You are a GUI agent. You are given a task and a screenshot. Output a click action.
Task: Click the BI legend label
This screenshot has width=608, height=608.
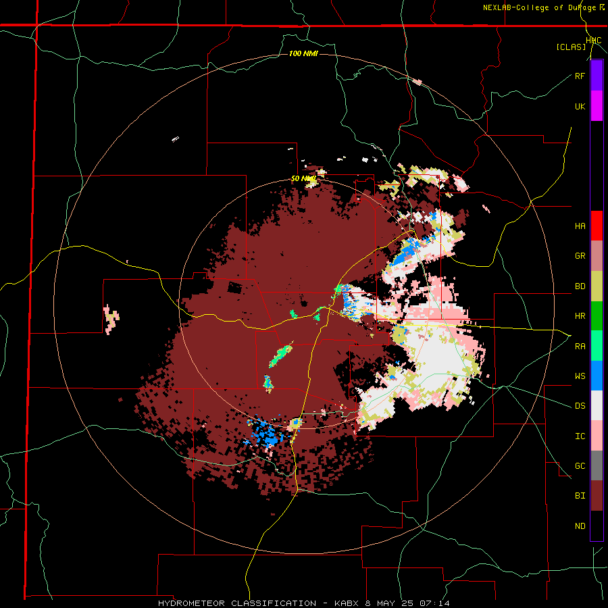tap(580, 496)
